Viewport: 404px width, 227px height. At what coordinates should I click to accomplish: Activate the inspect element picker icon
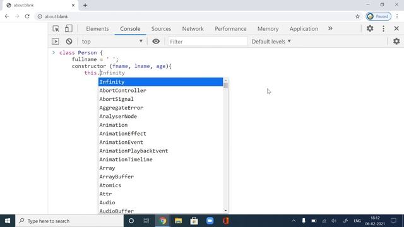[56, 28]
